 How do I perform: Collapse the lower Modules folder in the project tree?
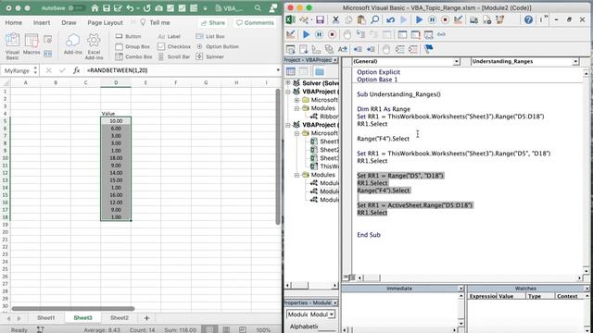click(297, 175)
